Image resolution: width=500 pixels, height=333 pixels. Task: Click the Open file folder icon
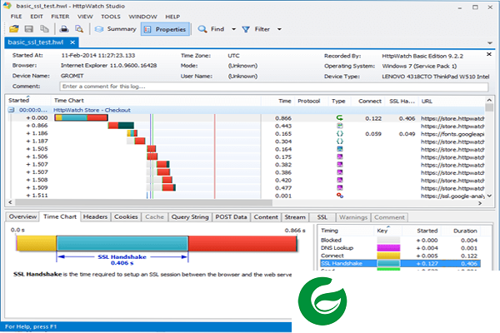(x=13, y=29)
